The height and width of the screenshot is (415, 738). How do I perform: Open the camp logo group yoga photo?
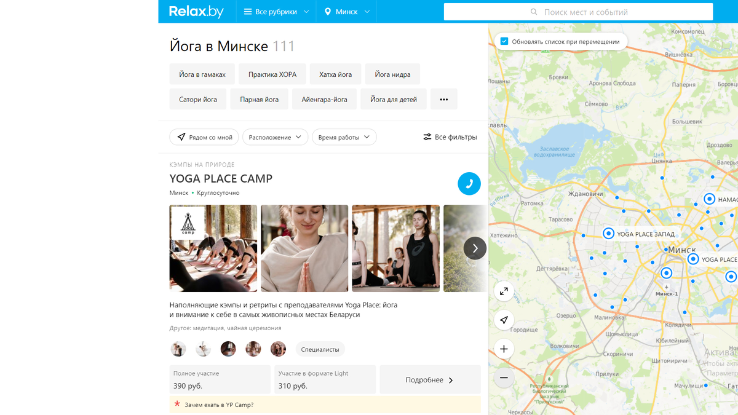coord(213,248)
